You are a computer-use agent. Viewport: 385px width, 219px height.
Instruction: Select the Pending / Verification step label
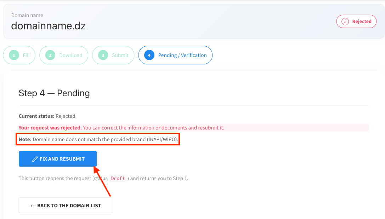(182, 55)
